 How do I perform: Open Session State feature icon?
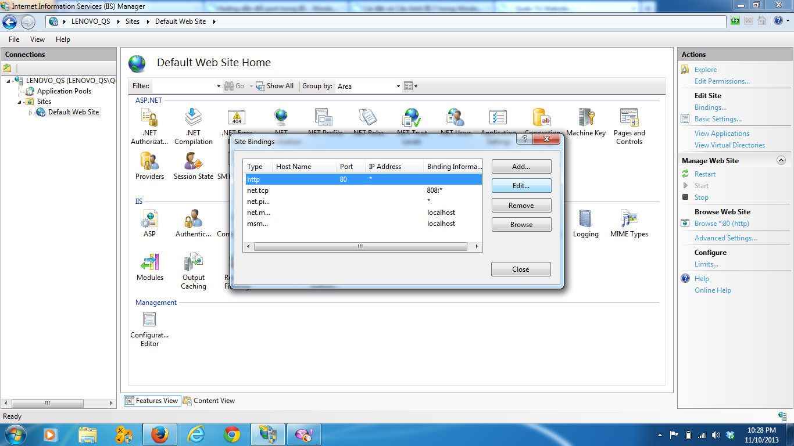[194, 161]
